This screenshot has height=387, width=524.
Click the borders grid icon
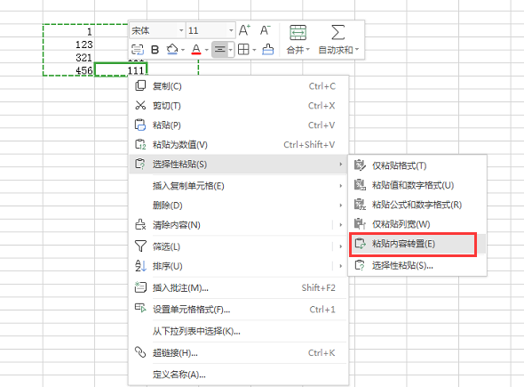click(x=243, y=50)
